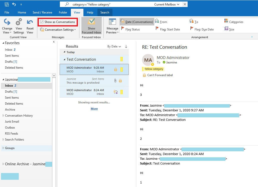Open the Message Preview dropdown
The height and width of the screenshot is (187, 258).
112,26
